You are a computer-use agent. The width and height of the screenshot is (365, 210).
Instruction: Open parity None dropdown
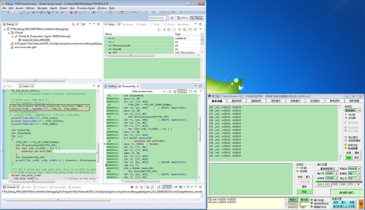(x=359, y=168)
